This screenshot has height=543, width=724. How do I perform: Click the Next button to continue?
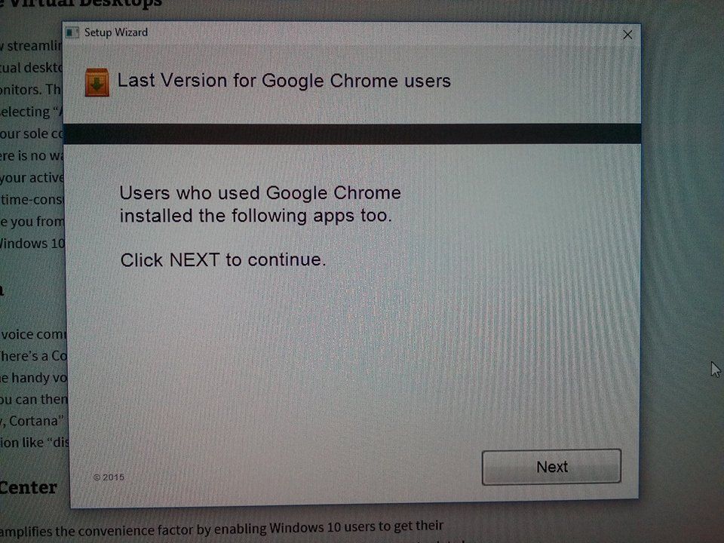(551, 467)
